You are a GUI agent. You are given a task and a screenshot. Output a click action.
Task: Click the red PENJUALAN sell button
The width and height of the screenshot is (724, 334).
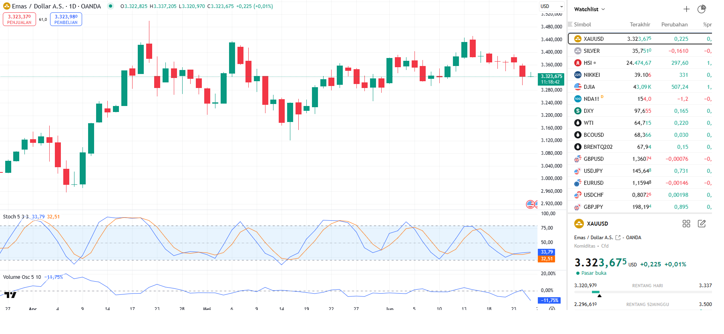[19, 19]
